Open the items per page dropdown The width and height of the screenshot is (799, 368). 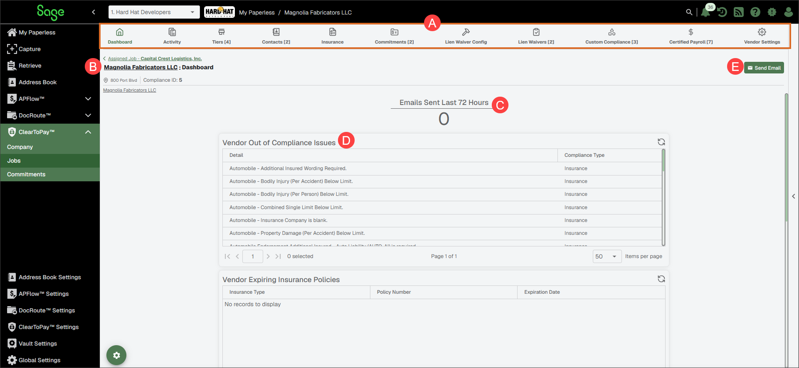(607, 256)
